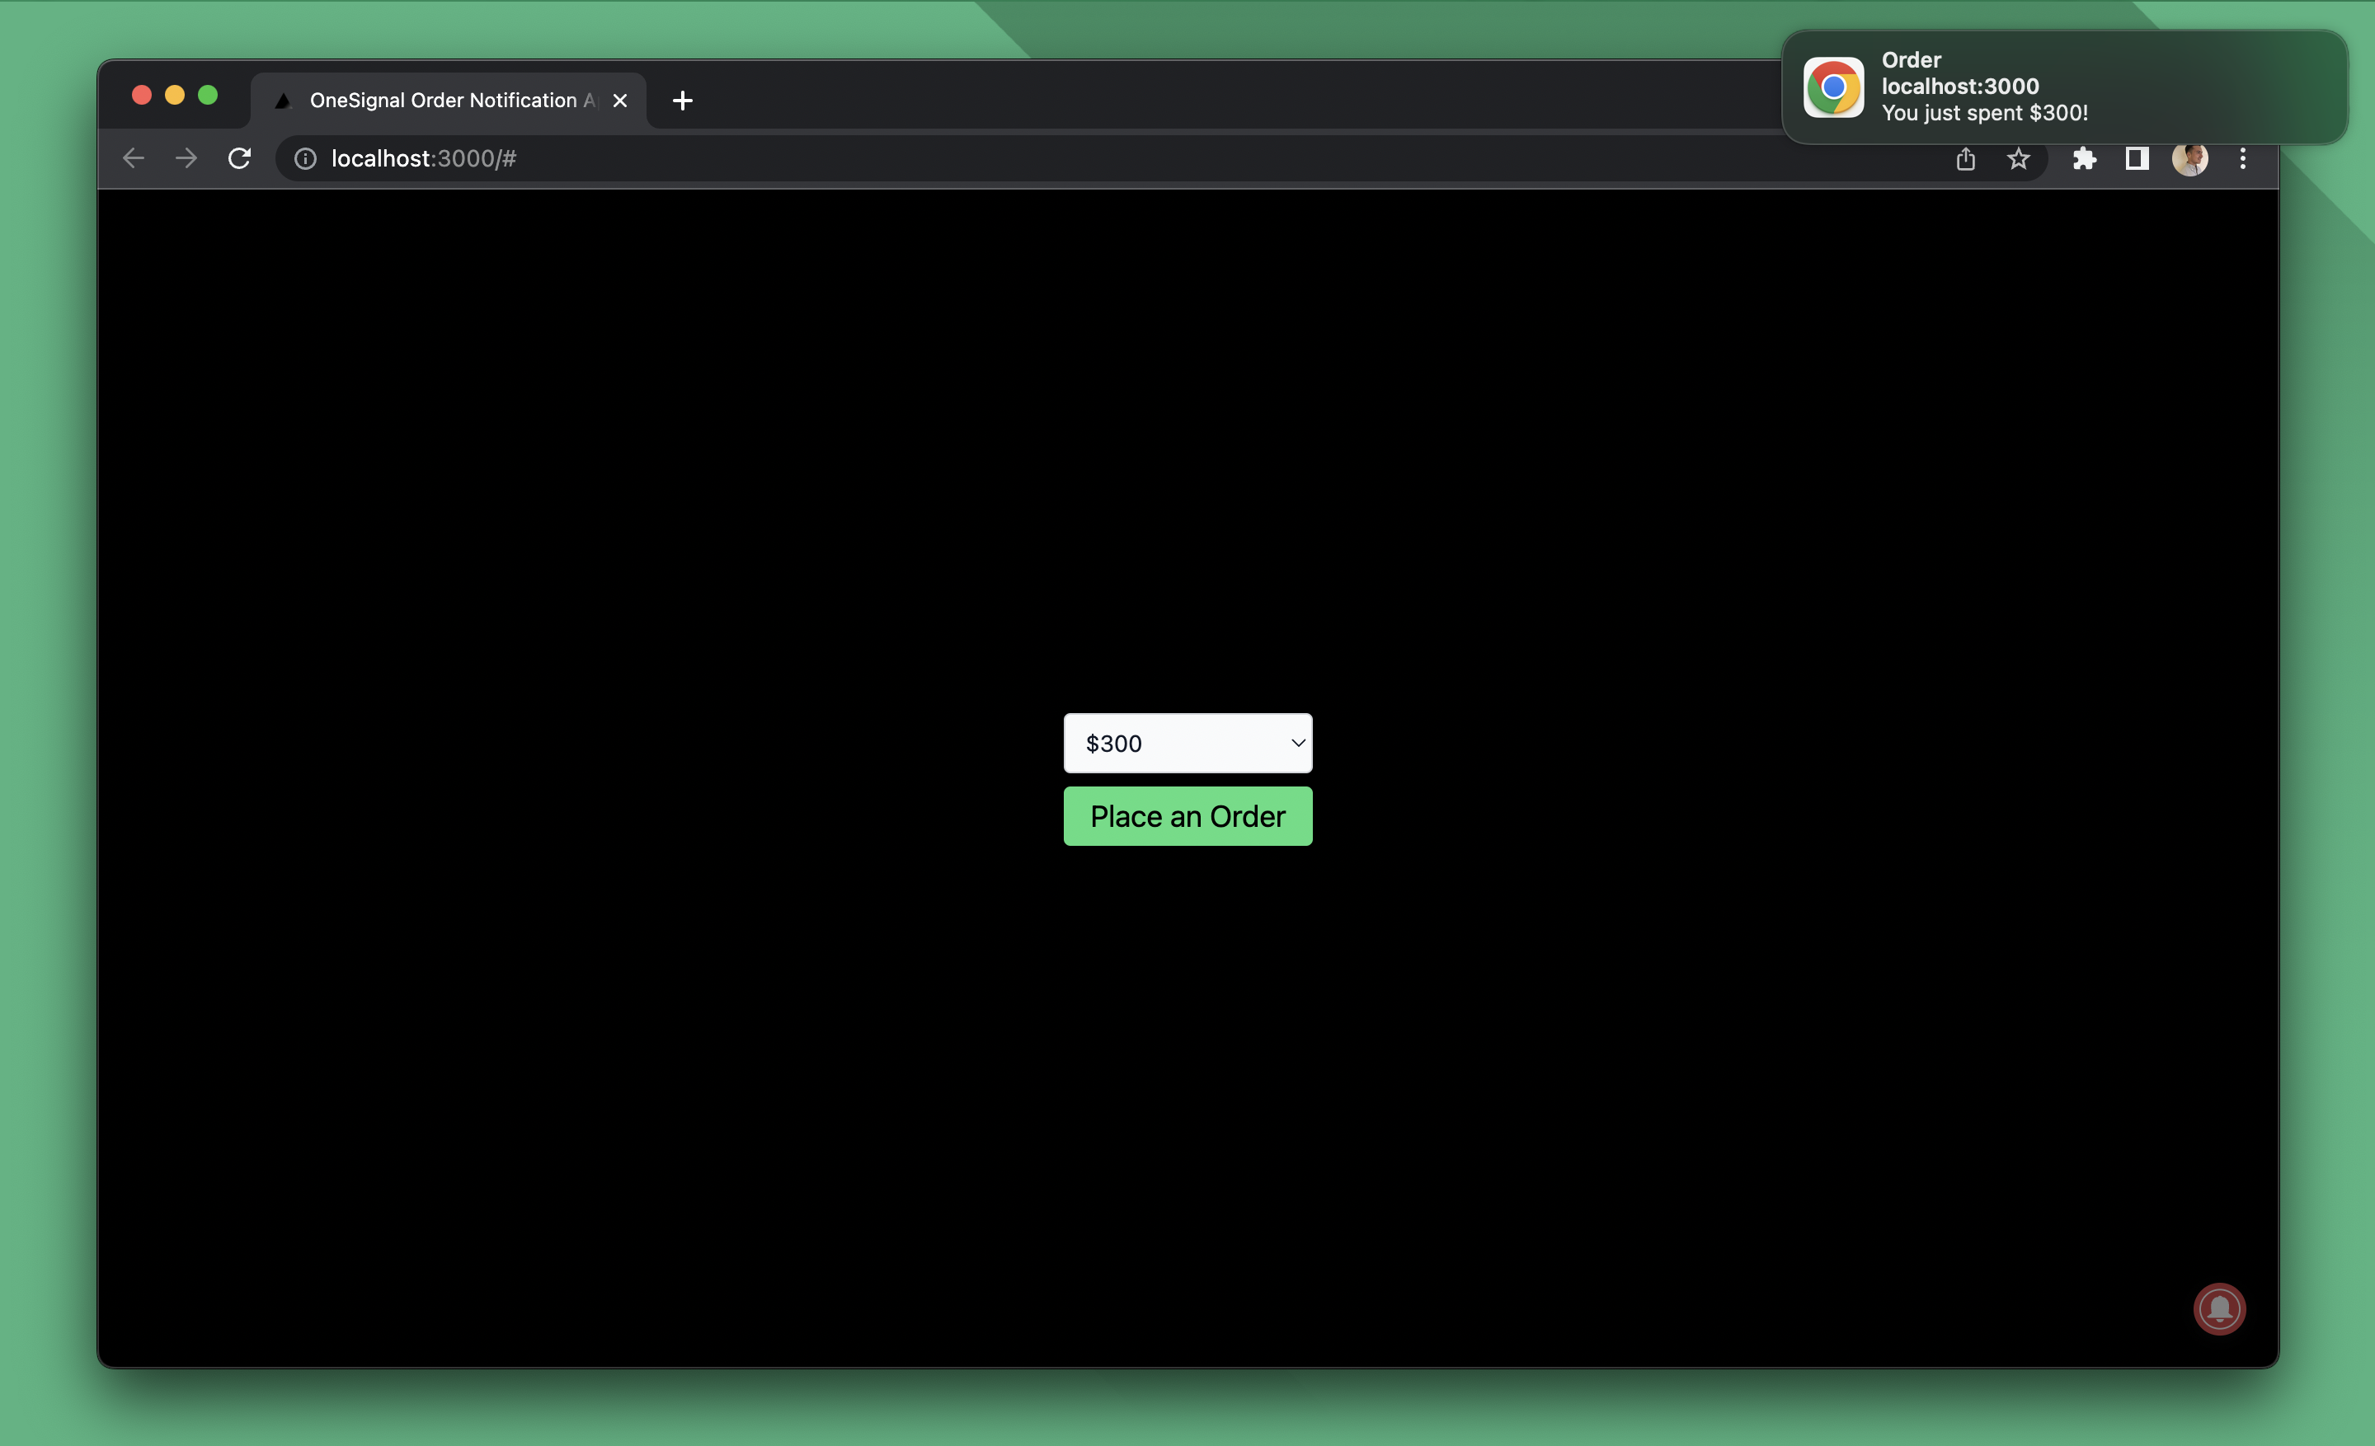
Task: Open the profile avatar menu
Action: pyautogui.click(x=2189, y=159)
